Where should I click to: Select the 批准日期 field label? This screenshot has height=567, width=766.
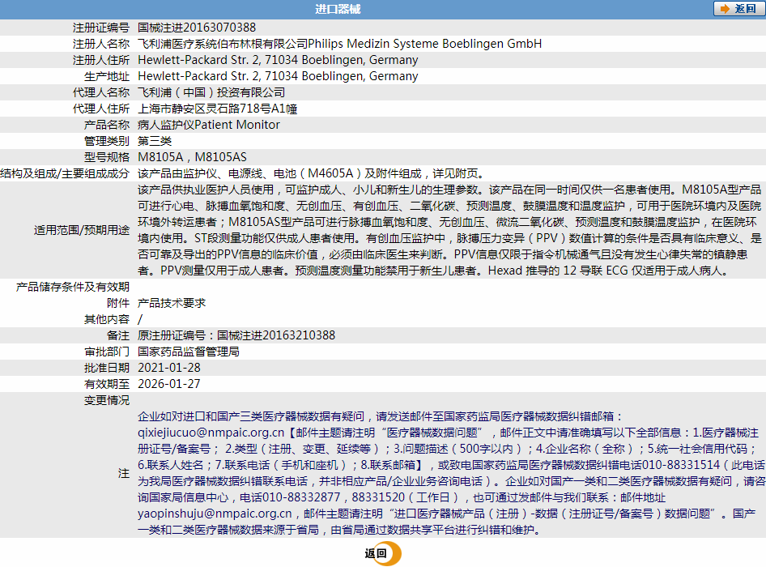point(107,368)
